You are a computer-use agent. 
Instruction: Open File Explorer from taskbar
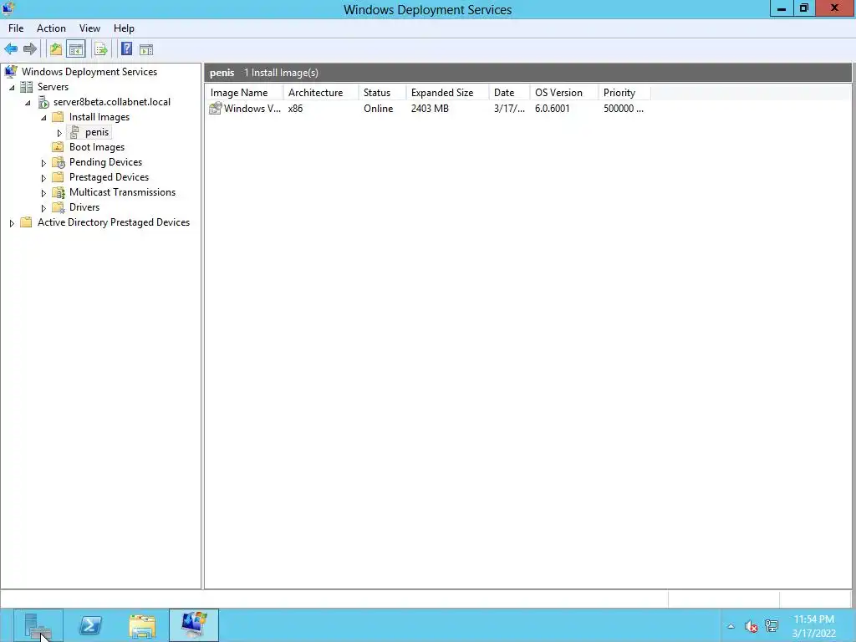(x=142, y=625)
